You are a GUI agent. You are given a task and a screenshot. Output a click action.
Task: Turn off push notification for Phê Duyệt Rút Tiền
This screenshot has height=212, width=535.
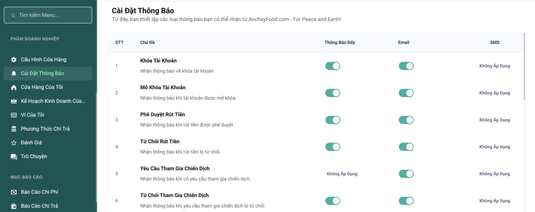coord(333,120)
